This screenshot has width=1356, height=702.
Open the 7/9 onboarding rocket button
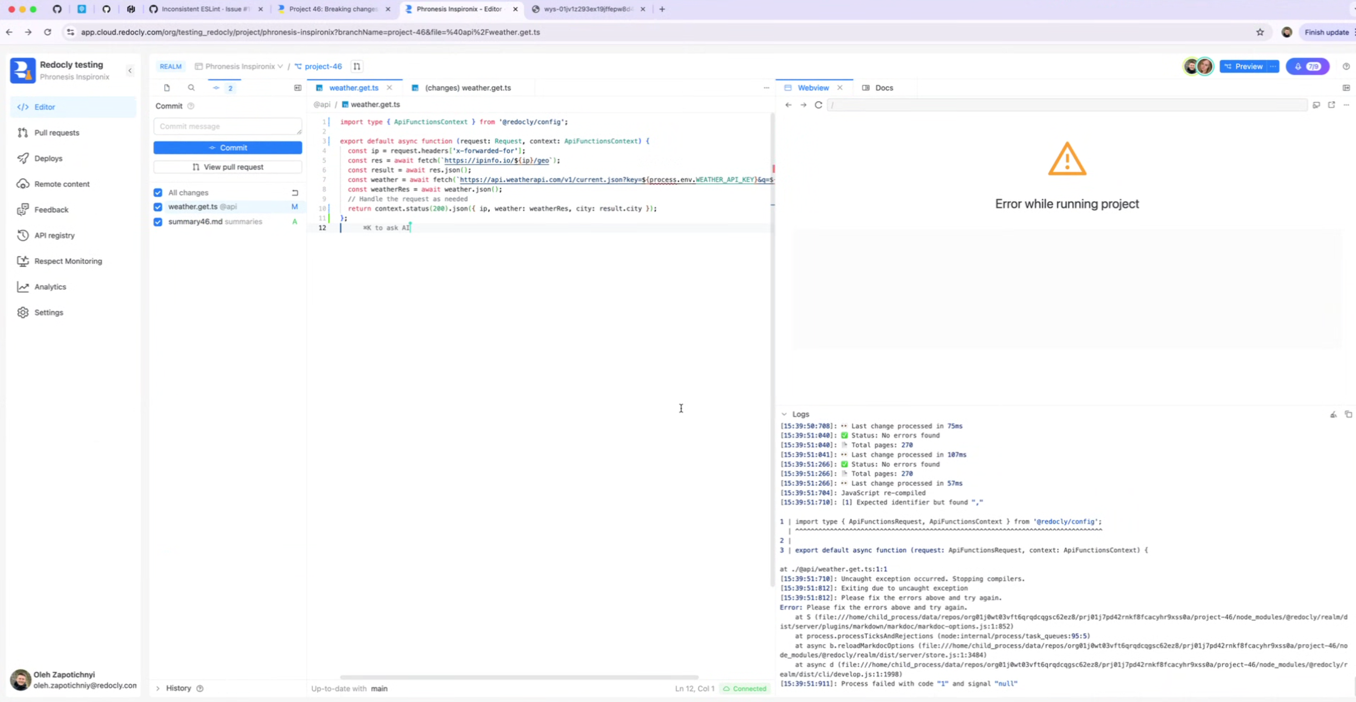[1308, 66]
